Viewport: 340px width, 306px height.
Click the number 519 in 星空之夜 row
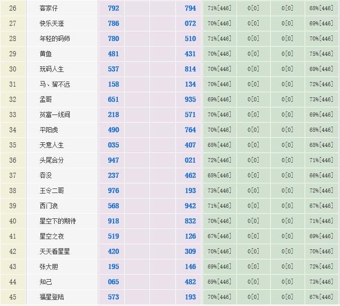113,237
